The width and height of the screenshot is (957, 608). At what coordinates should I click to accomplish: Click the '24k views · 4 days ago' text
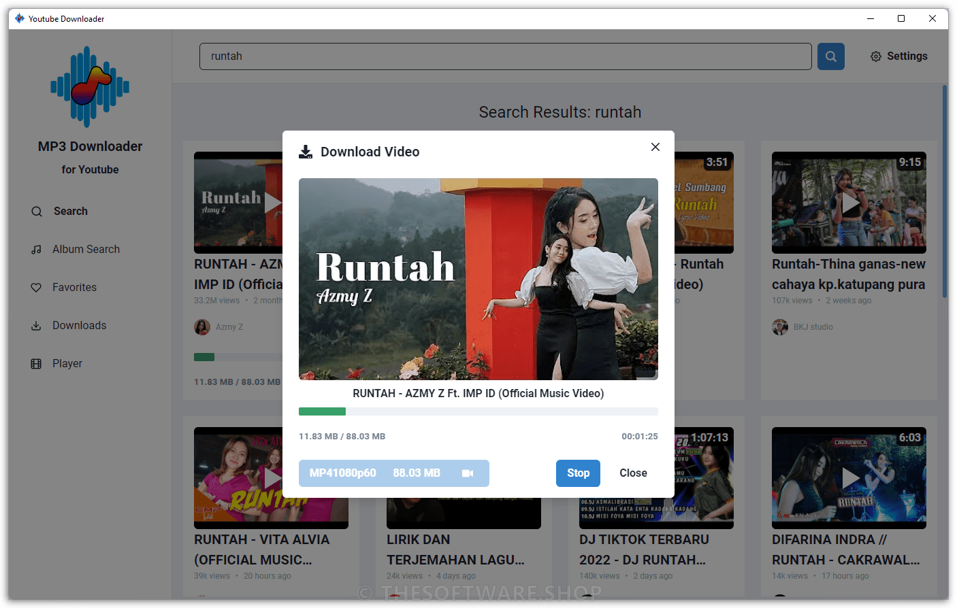tap(431, 576)
